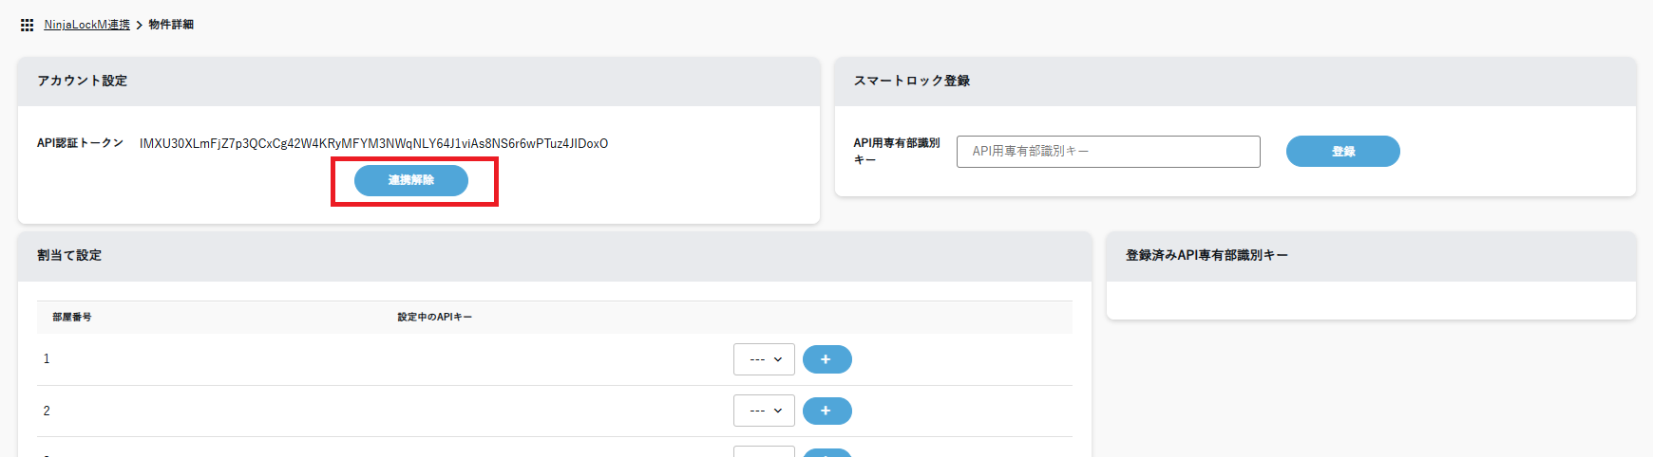Click the 部屋番号 column header

tap(72, 318)
